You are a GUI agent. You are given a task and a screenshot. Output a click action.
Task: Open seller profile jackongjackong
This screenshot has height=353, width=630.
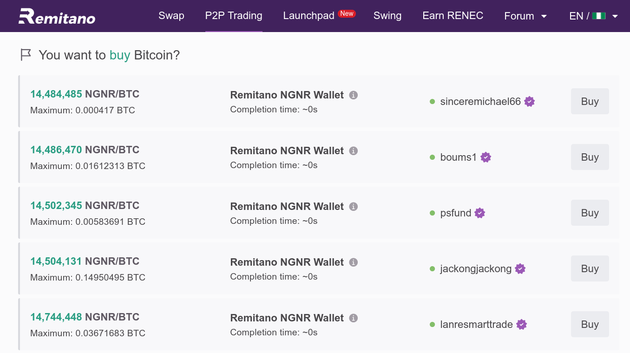(476, 268)
